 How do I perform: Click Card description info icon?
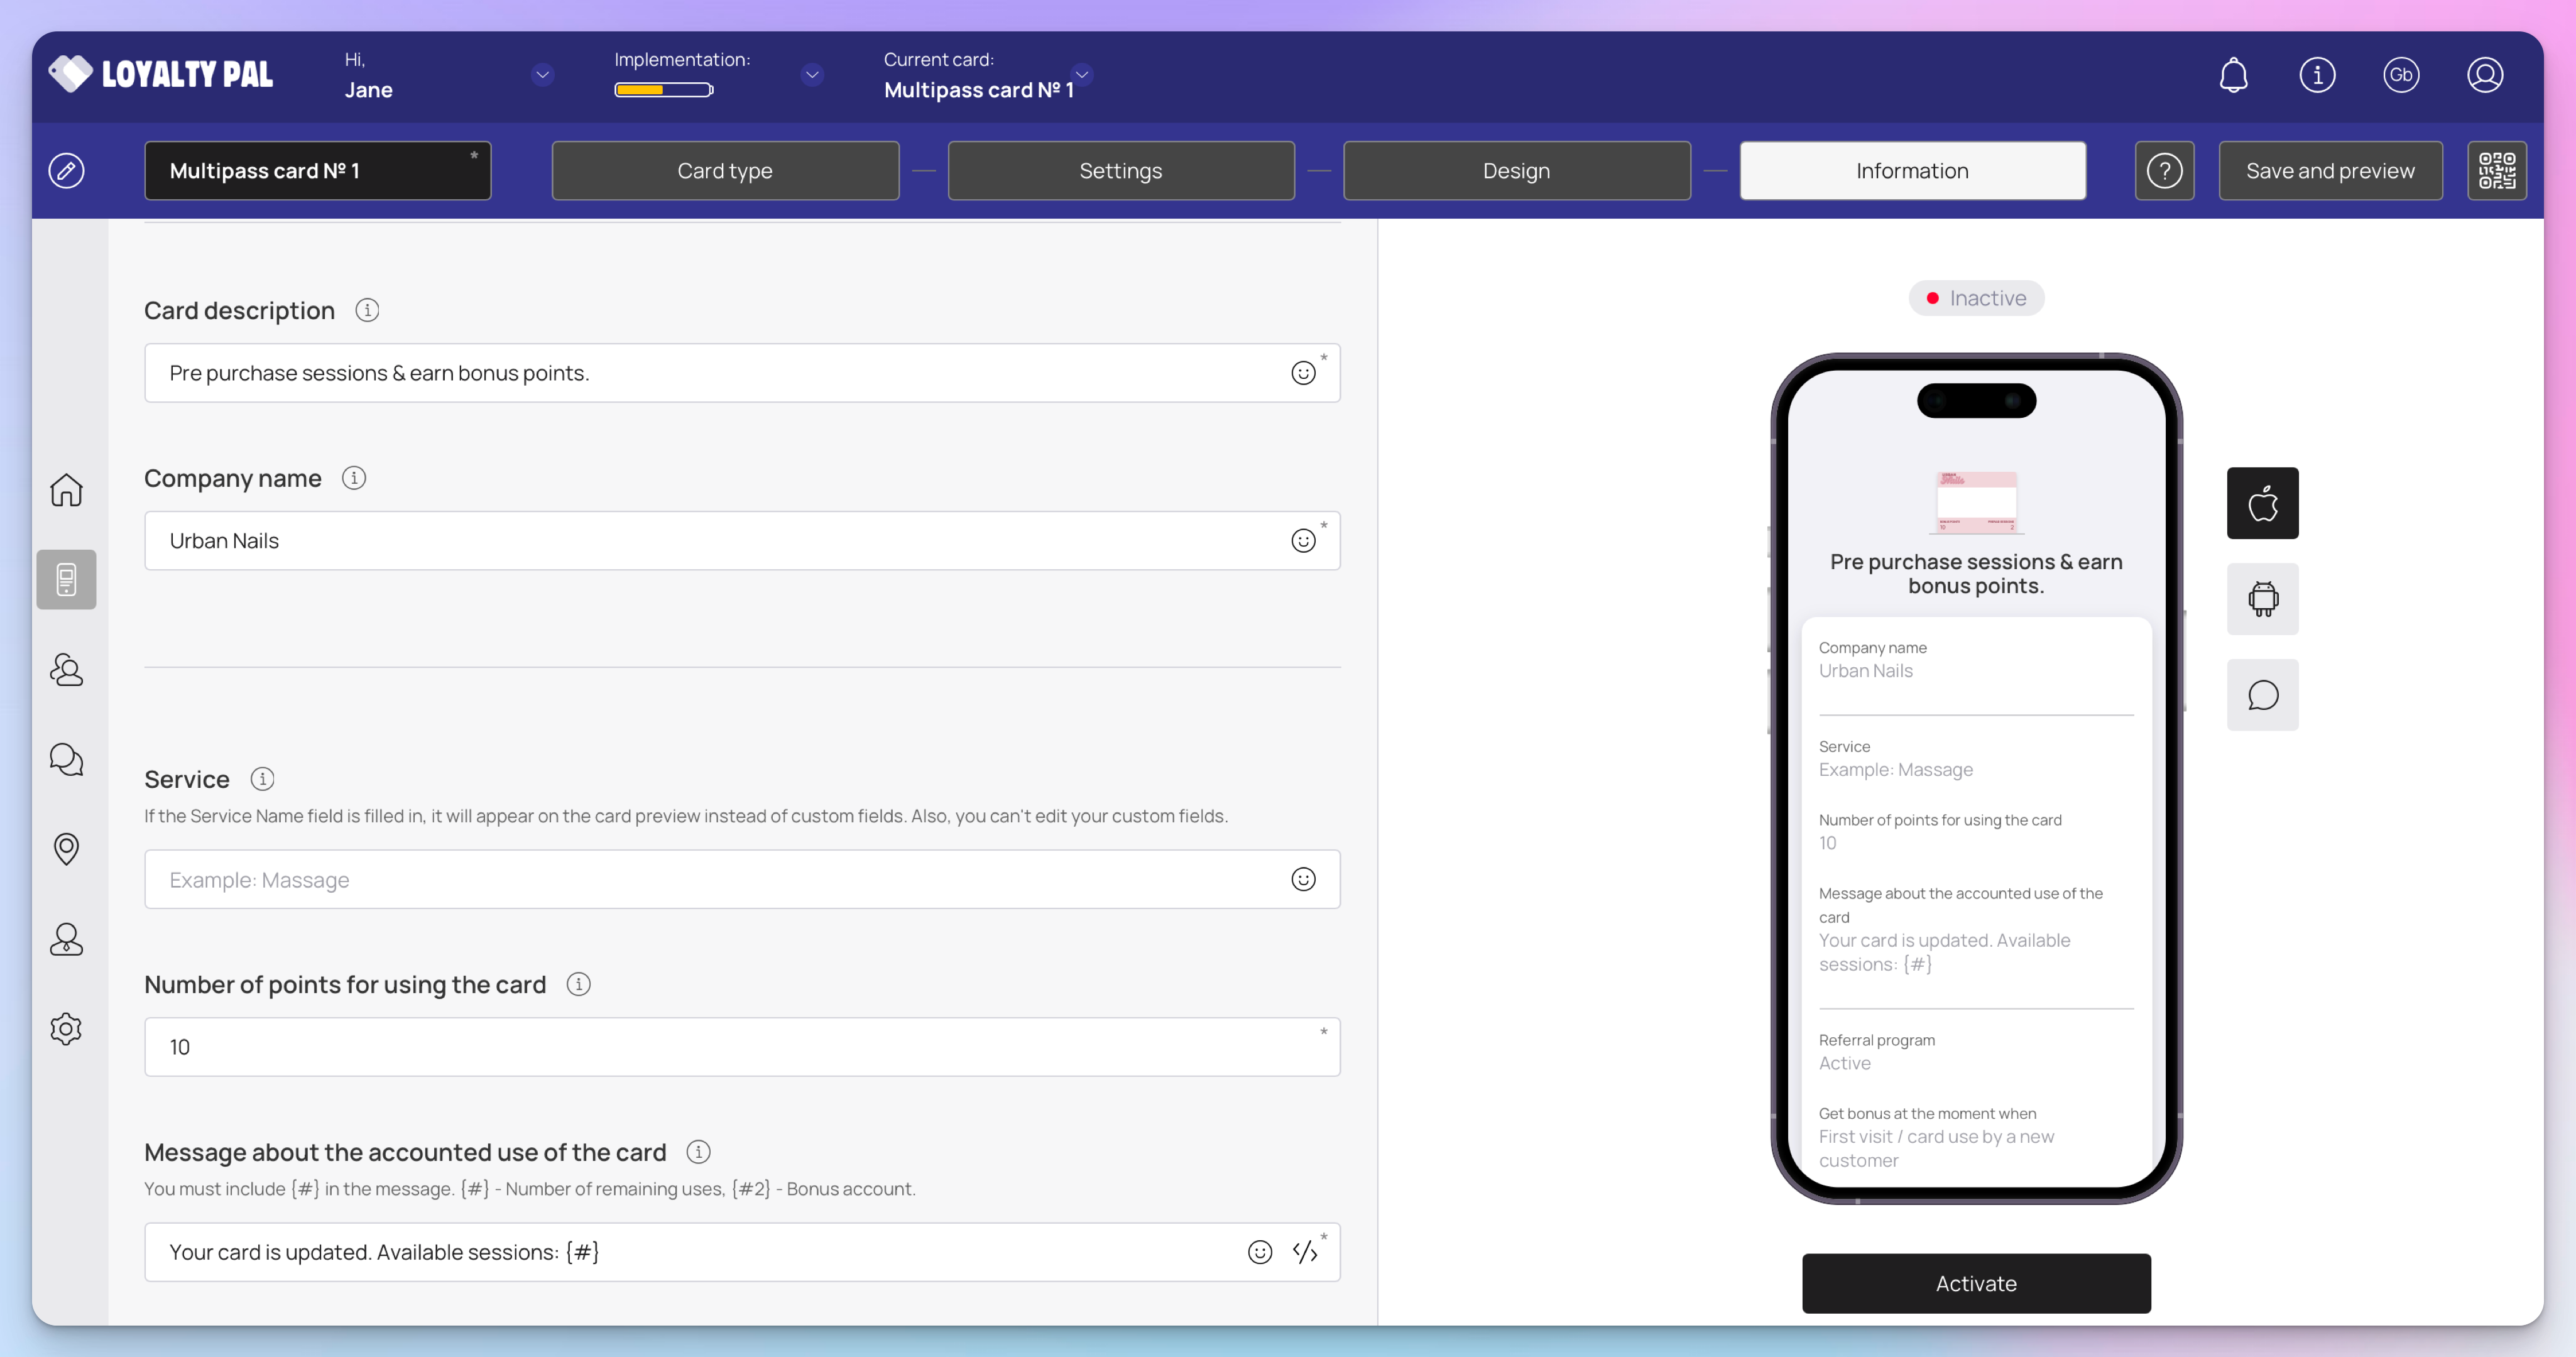point(367,310)
